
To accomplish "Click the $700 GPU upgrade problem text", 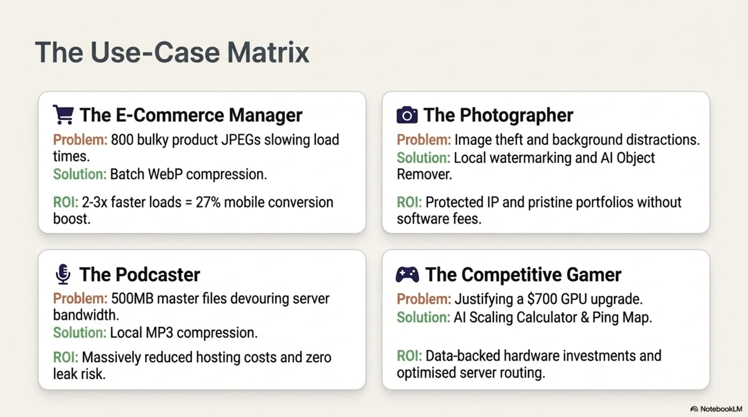I will tap(548, 299).
